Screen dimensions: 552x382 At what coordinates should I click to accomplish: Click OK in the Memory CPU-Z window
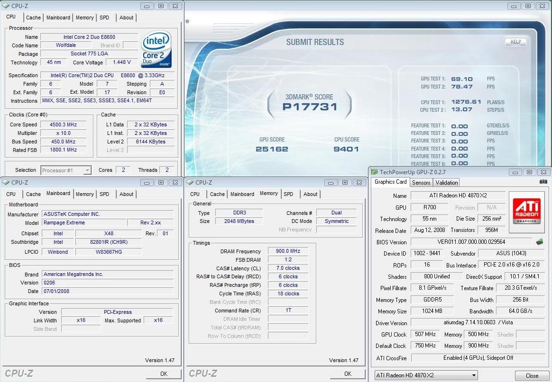tap(348, 373)
